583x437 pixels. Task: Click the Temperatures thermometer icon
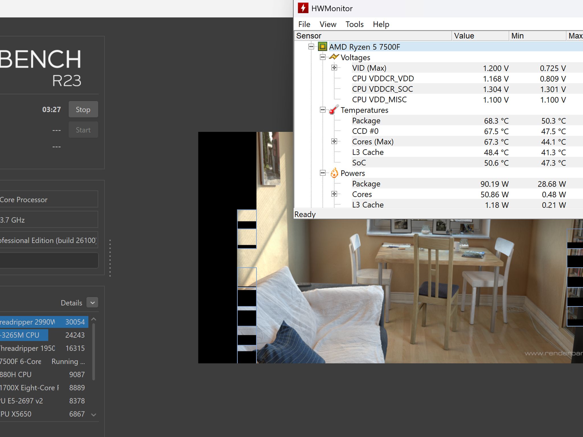click(x=334, y=110)
